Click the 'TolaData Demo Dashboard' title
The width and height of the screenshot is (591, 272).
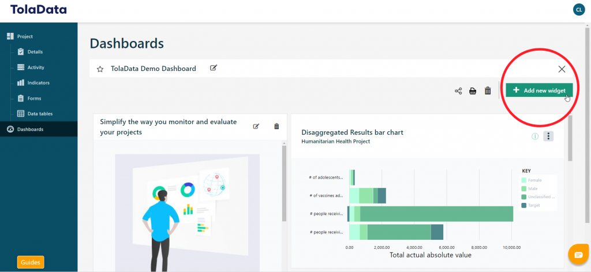tap(154, 69)
